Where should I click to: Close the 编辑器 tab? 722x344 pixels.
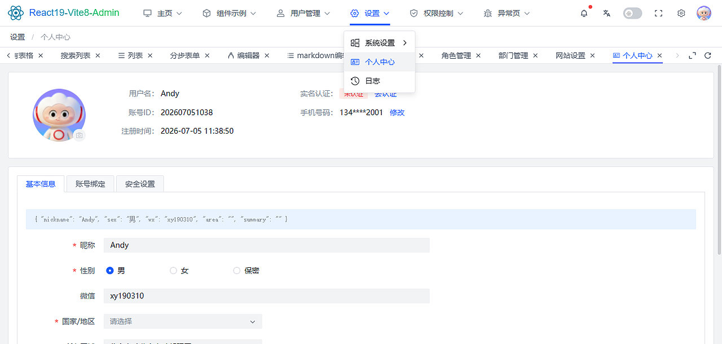tap(267, 55)
